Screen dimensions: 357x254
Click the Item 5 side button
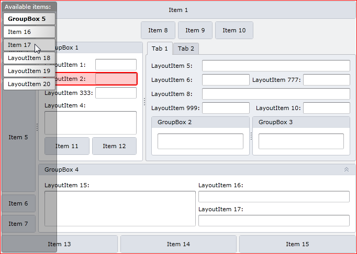(18, 137)
